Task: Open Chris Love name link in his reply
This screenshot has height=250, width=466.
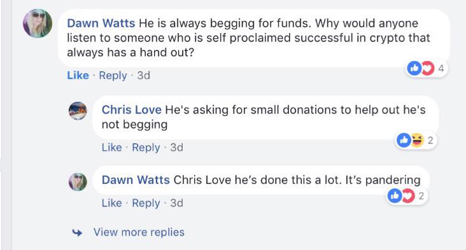Action: tap(132, 110)
